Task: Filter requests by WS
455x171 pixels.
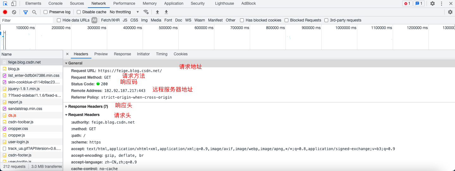Action: pyautogui.click(x=188, y=20)
